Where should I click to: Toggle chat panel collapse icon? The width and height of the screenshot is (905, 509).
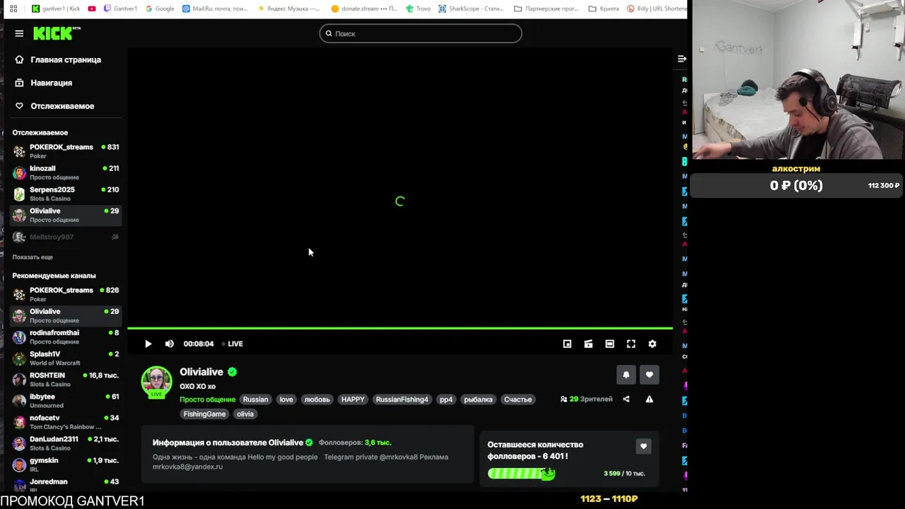(x=682, y=59)
